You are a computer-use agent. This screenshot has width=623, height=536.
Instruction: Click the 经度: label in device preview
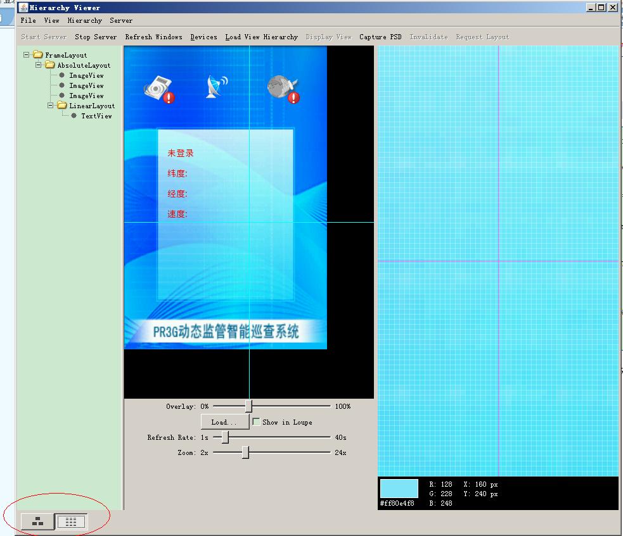click(177, 194)
